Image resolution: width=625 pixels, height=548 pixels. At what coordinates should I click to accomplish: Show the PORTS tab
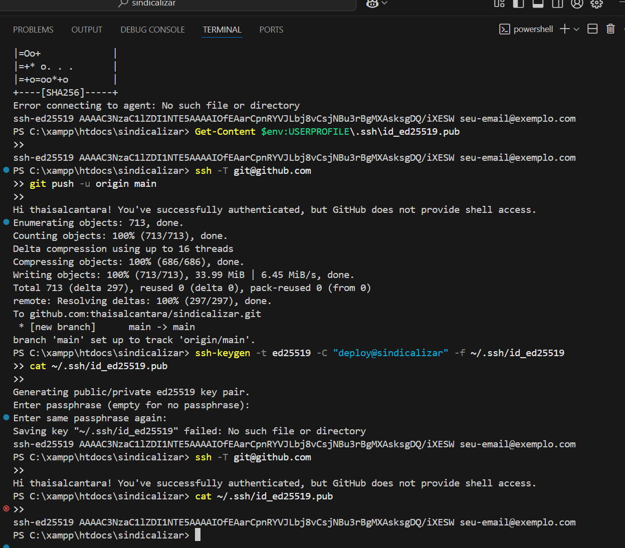(271, 30)
